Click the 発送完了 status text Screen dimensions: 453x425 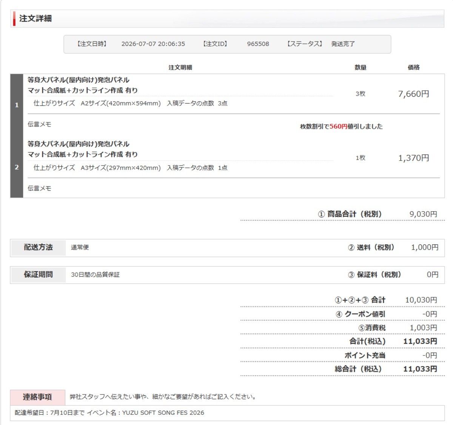[343, 44]
